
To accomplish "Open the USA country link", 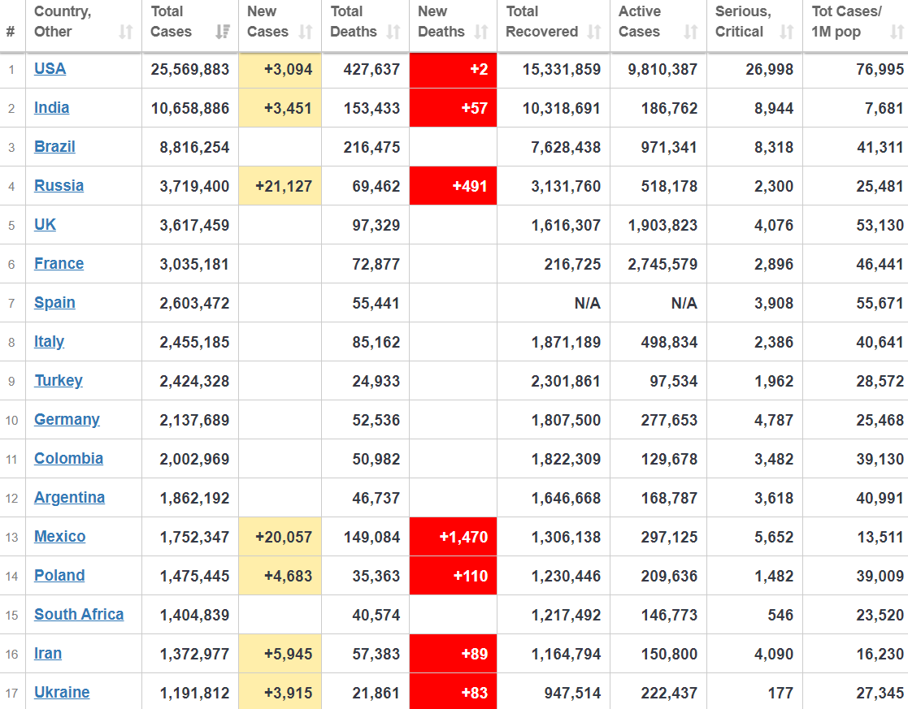I will (x=50, y=69).
